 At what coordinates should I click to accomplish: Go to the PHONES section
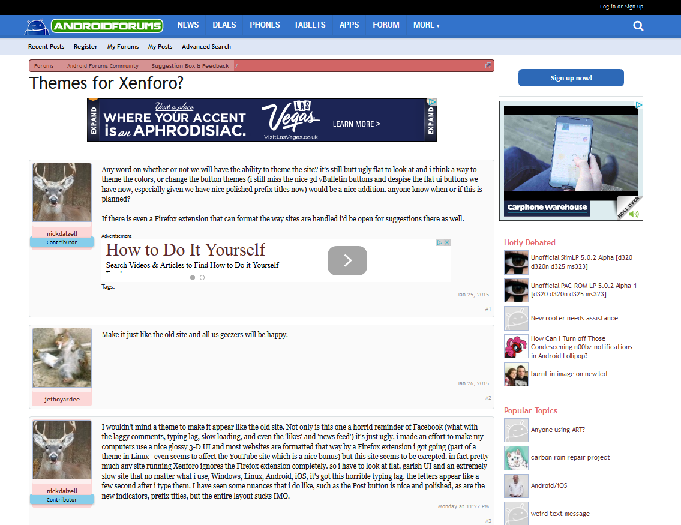tap(265, 25)
